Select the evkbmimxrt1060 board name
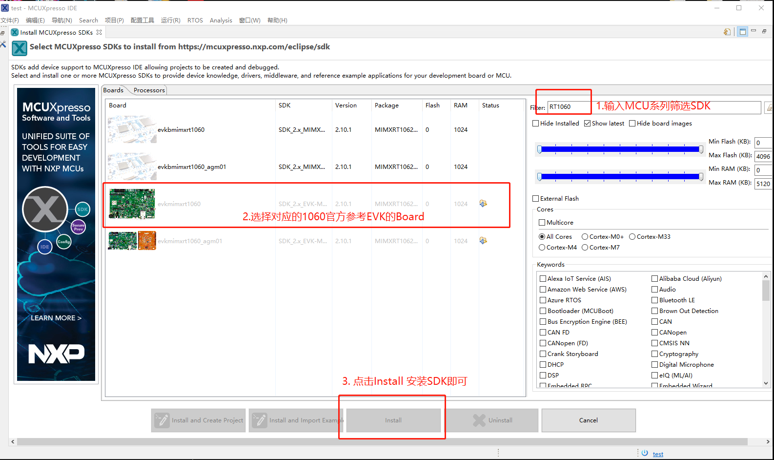This screenshot has height=460, width=774. pyautogui.click(x=181, y=130)
